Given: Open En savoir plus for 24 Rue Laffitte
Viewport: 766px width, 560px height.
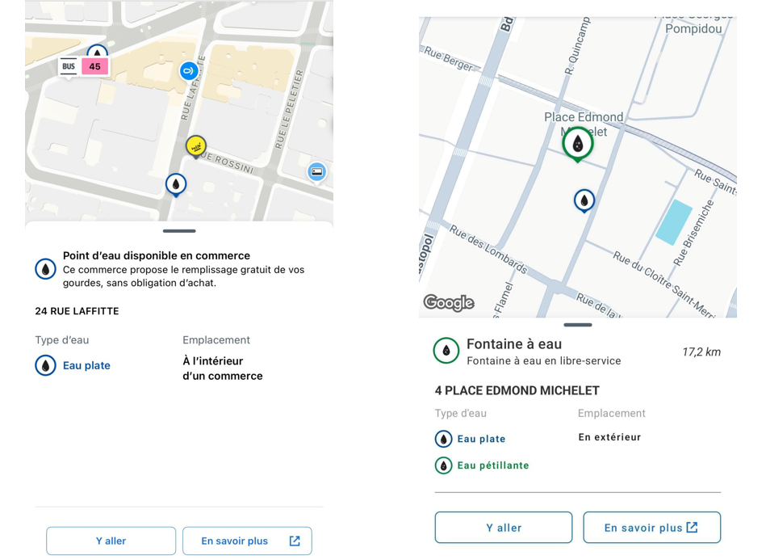Looking at the screenshot, I should click(x=247, y=541).
